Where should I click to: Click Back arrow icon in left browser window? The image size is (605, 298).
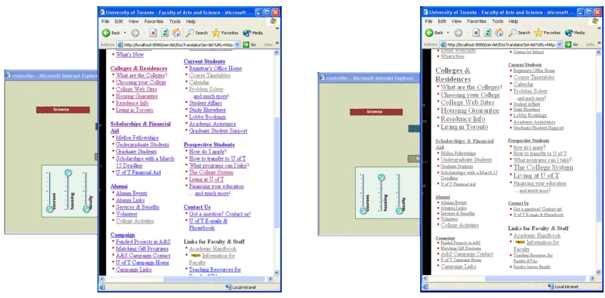(x=106, y=33)
